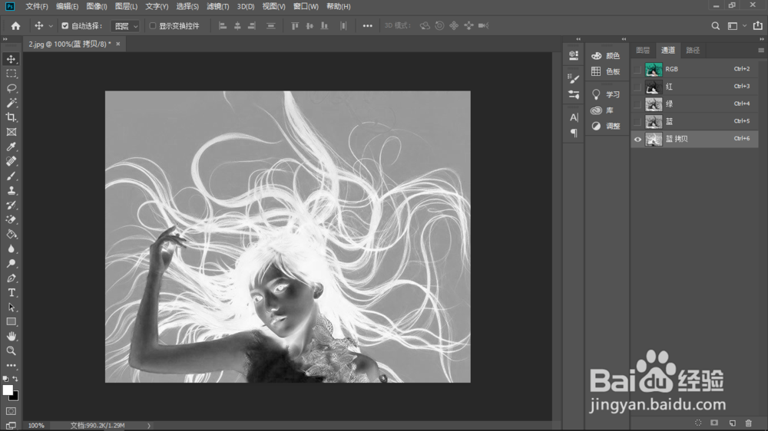Screen dimensions: 768x431
Task: Switch to the 路径 tab
Action: pos(693,50)
